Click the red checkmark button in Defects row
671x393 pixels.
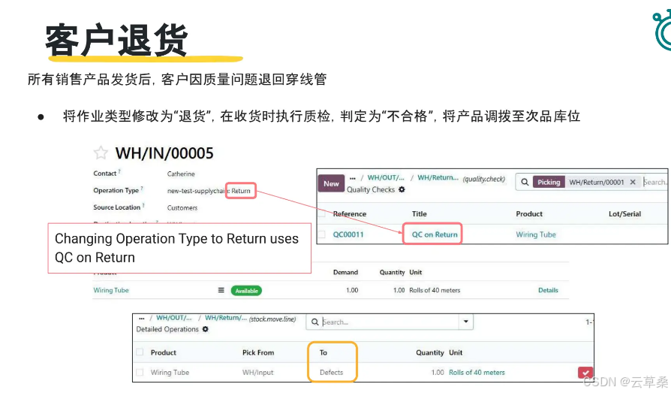585,373
